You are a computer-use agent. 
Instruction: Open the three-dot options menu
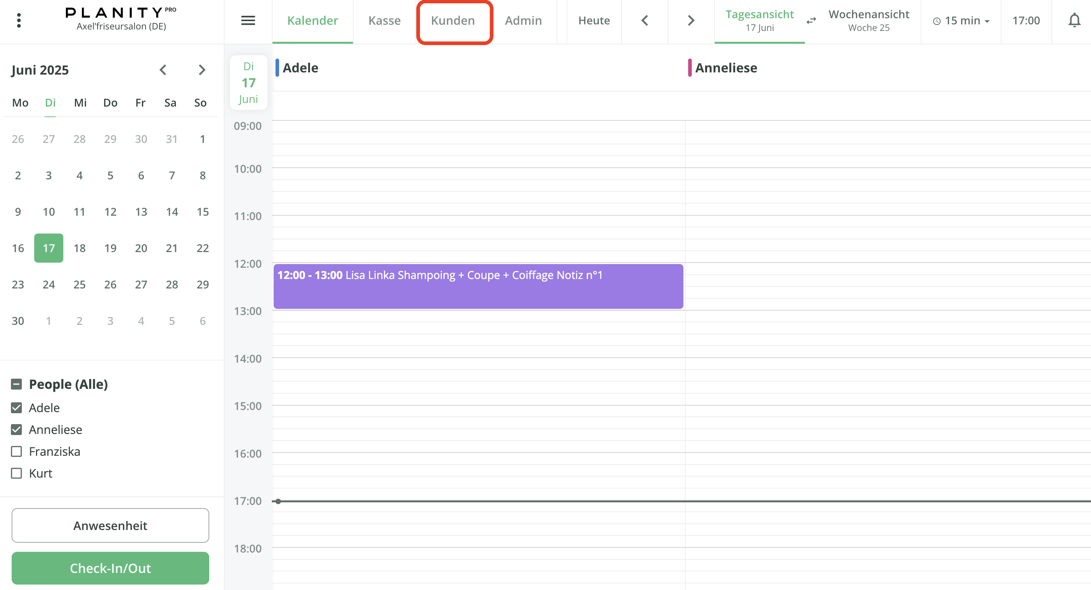pos(19,20)
